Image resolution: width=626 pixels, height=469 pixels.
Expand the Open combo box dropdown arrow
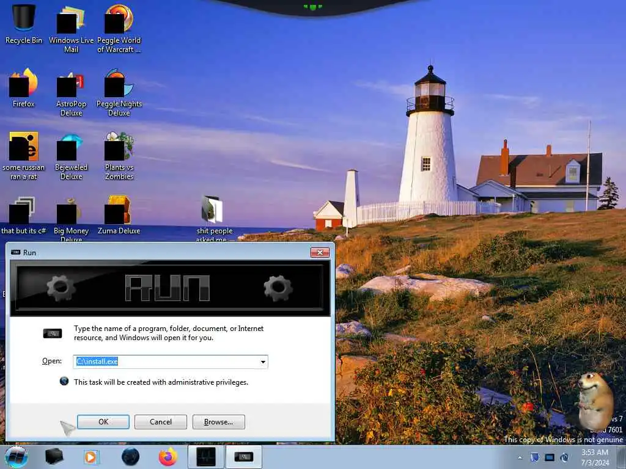pyautogui.click(x=263, y=362)
